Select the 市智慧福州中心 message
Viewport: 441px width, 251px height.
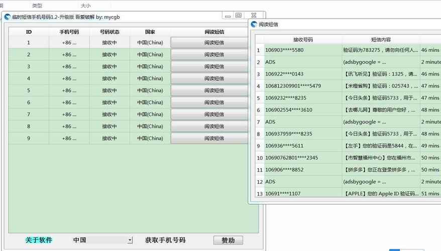[381, 158]
